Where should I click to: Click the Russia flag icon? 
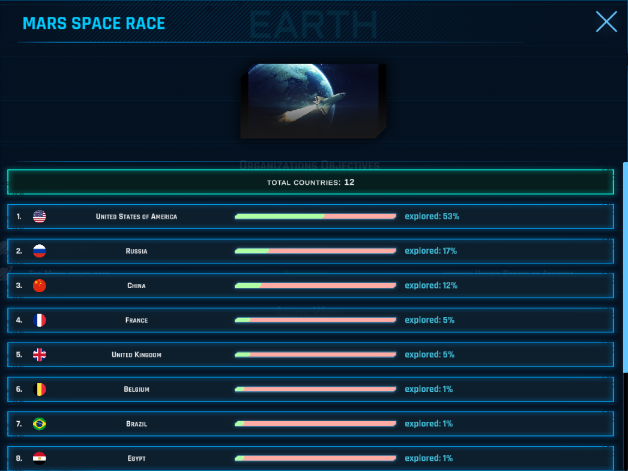(x=40, y=251)
